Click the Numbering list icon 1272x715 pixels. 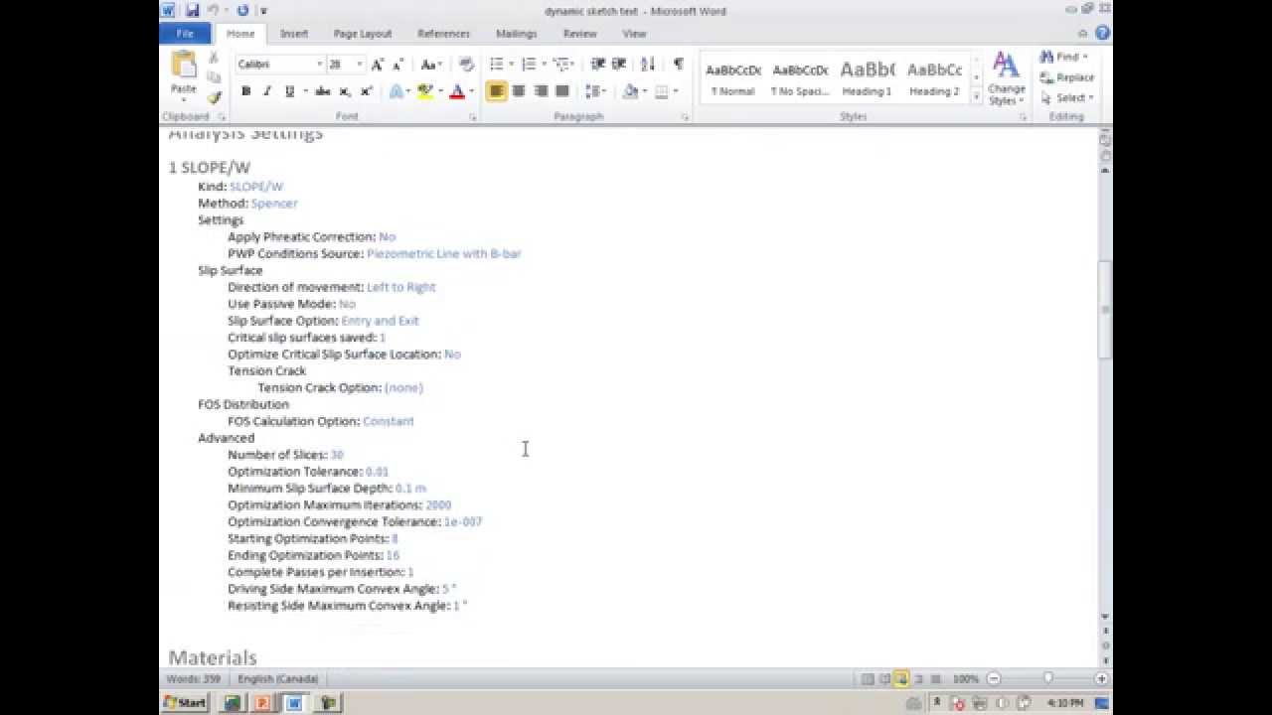[x=529, y=65]
